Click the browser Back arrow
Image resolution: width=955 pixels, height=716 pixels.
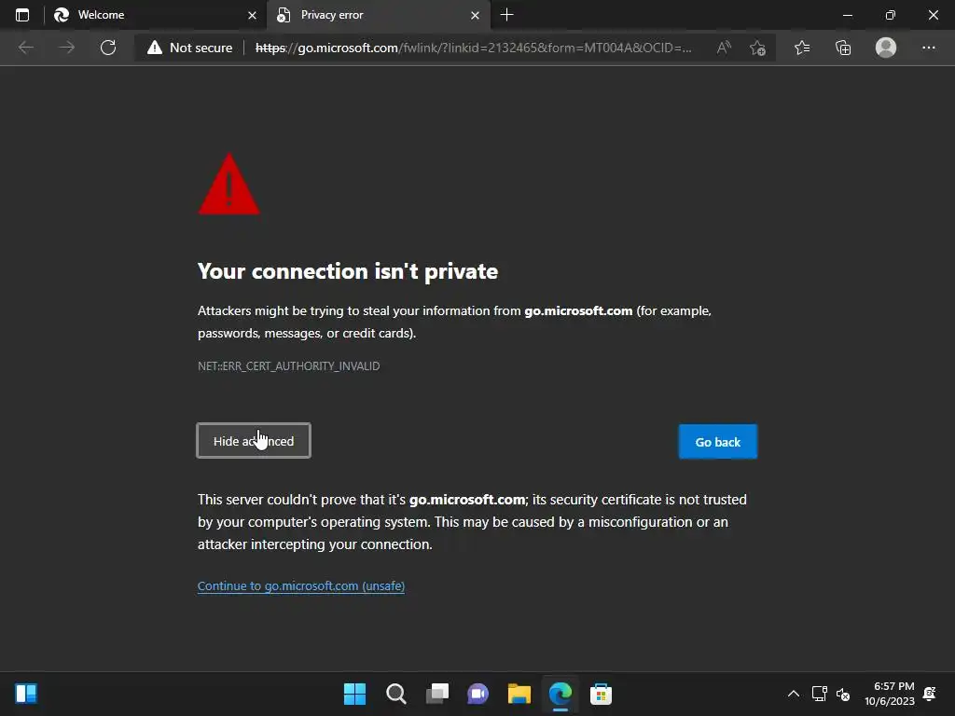point(25,48)
